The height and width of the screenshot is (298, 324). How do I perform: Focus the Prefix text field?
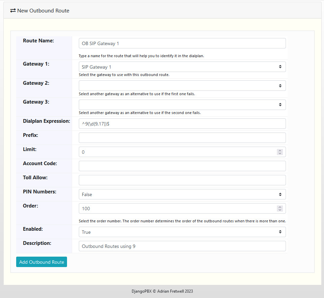[182, 138]
